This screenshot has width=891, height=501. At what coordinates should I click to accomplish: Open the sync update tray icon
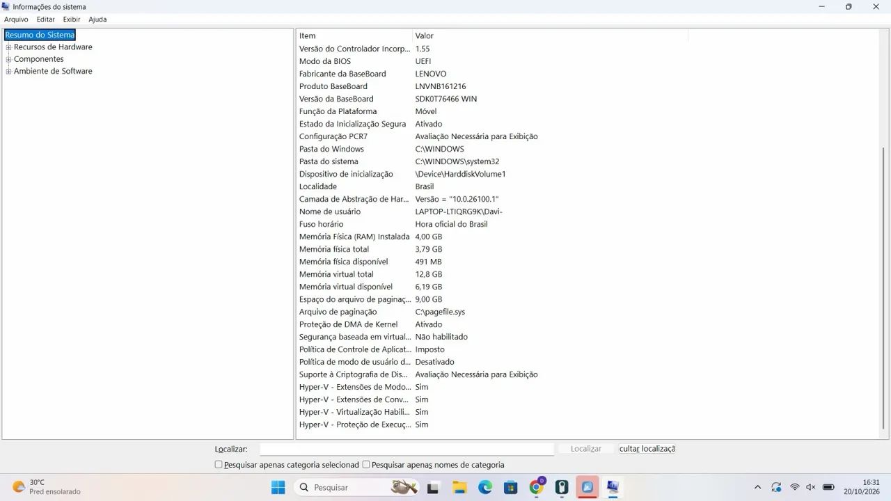(x=776, y=487)
